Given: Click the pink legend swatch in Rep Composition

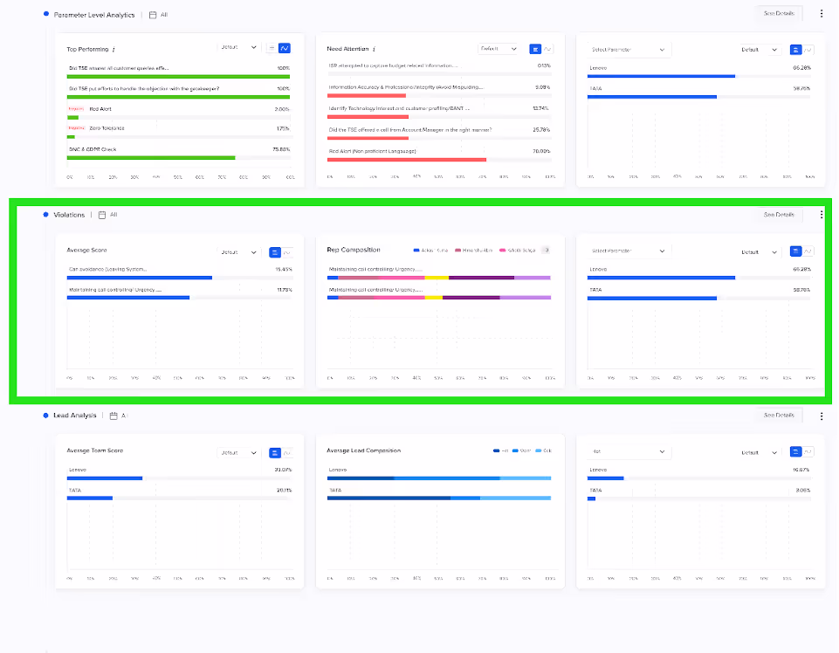Looking at the screenshot, I should tap(502, 251).
